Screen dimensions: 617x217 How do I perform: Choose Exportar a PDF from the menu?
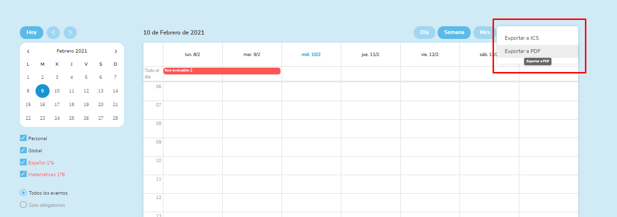coord(523,51)
